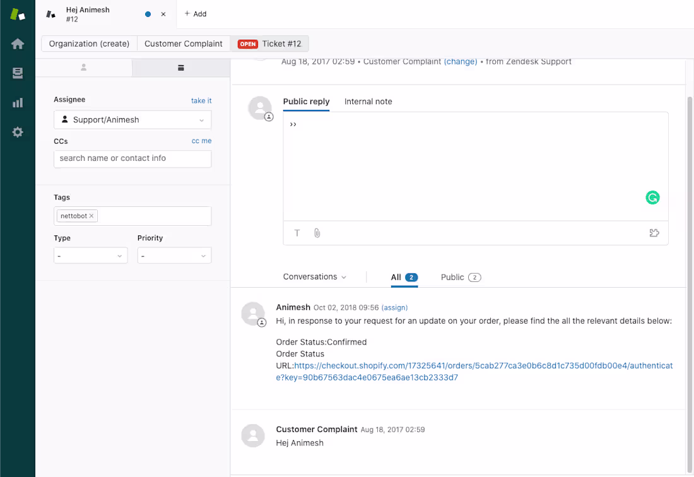Select the Views icon in the sidebar
694x477 pixels.
pos(17,73)
